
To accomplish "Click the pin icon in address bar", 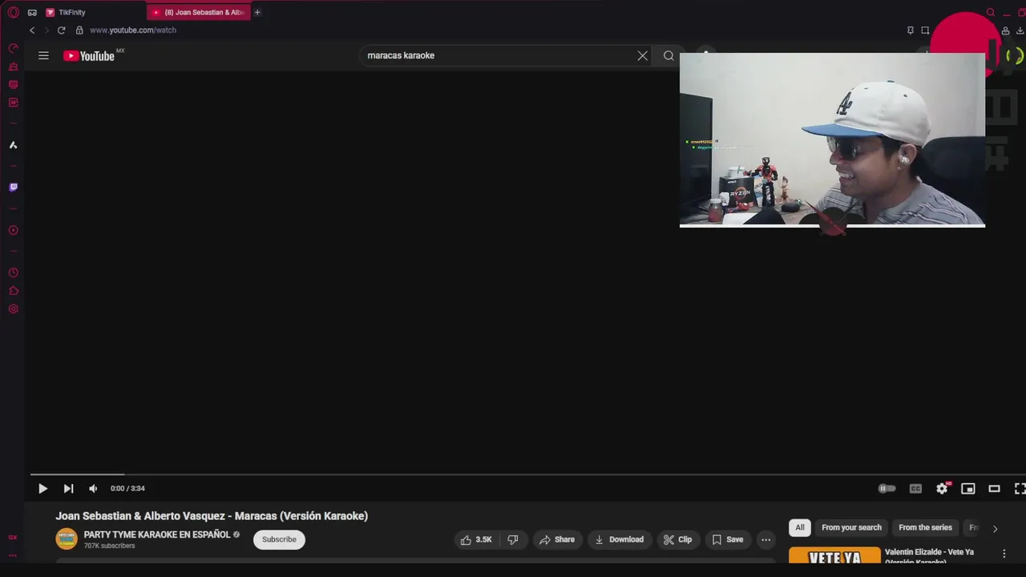I will click(910, 30).
